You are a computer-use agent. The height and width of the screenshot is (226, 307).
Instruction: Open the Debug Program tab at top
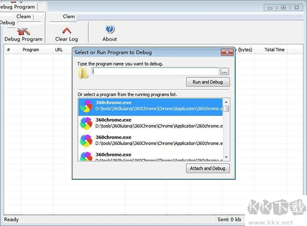(17, 7)
